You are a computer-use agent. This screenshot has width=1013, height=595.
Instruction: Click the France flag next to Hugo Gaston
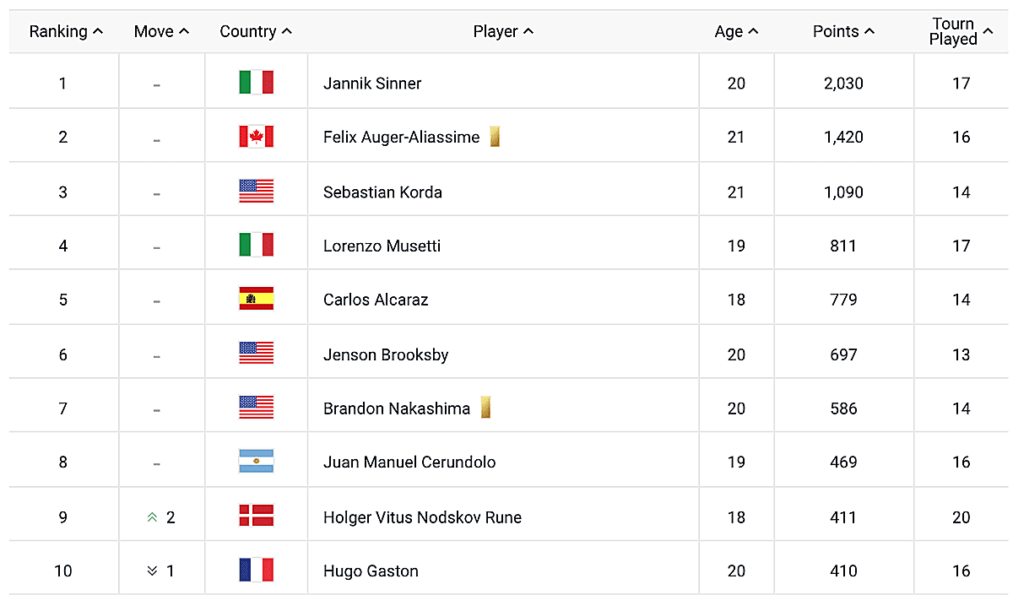pyautogui.click(x=256, y=571)
